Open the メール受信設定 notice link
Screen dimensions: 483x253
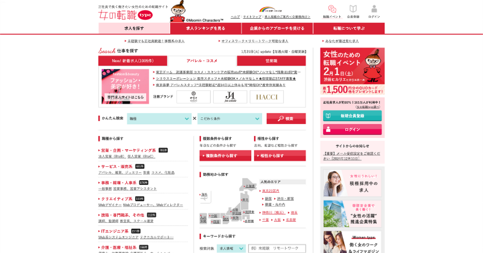pos(351,156)
